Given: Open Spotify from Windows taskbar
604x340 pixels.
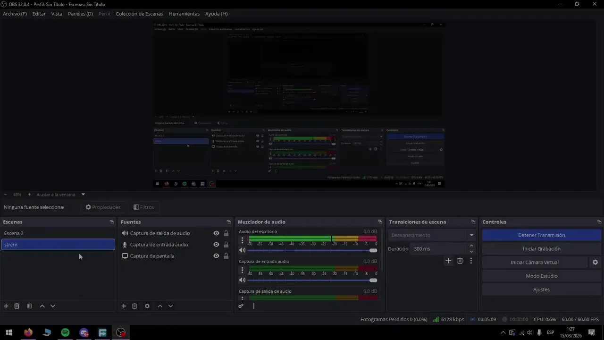Looking at the screenshot, I should tap(65, 332).
